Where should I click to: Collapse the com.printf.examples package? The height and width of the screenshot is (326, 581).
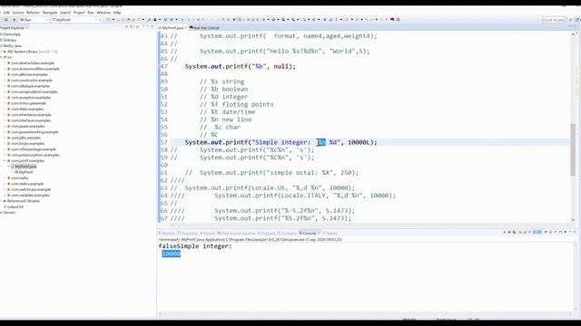[5, 161]
